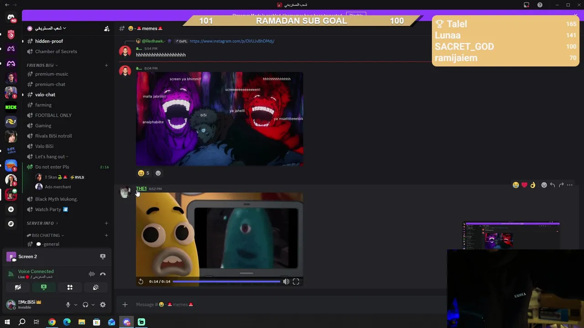Open the video in fullscreen
The height and width of the screenshot is (328, 584).
point(296,282)
